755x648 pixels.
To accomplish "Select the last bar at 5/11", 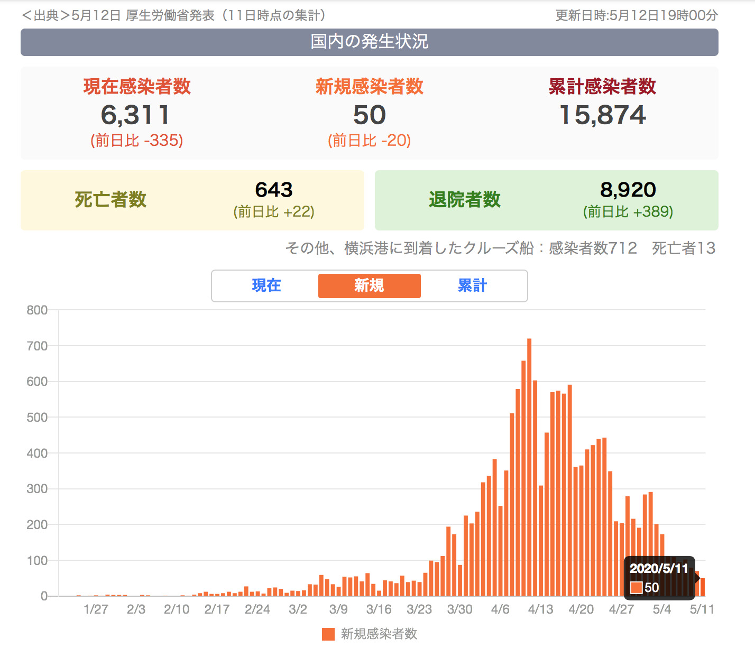I will pos(703,587).
